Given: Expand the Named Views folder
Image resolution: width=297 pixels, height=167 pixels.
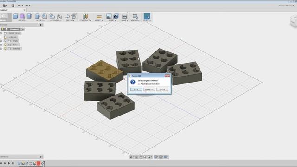Looking at the screenshot, I should (1, 33).
